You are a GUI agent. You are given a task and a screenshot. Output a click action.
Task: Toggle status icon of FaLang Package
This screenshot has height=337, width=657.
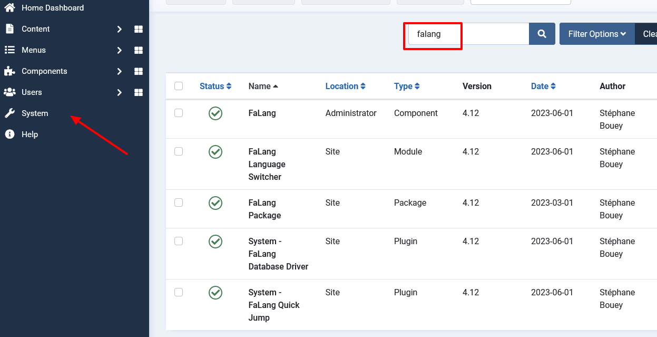pyautogui.click(x=215, y=203)
